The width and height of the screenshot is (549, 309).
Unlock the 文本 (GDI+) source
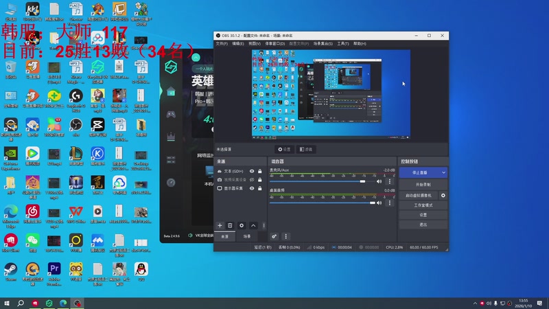260,171
